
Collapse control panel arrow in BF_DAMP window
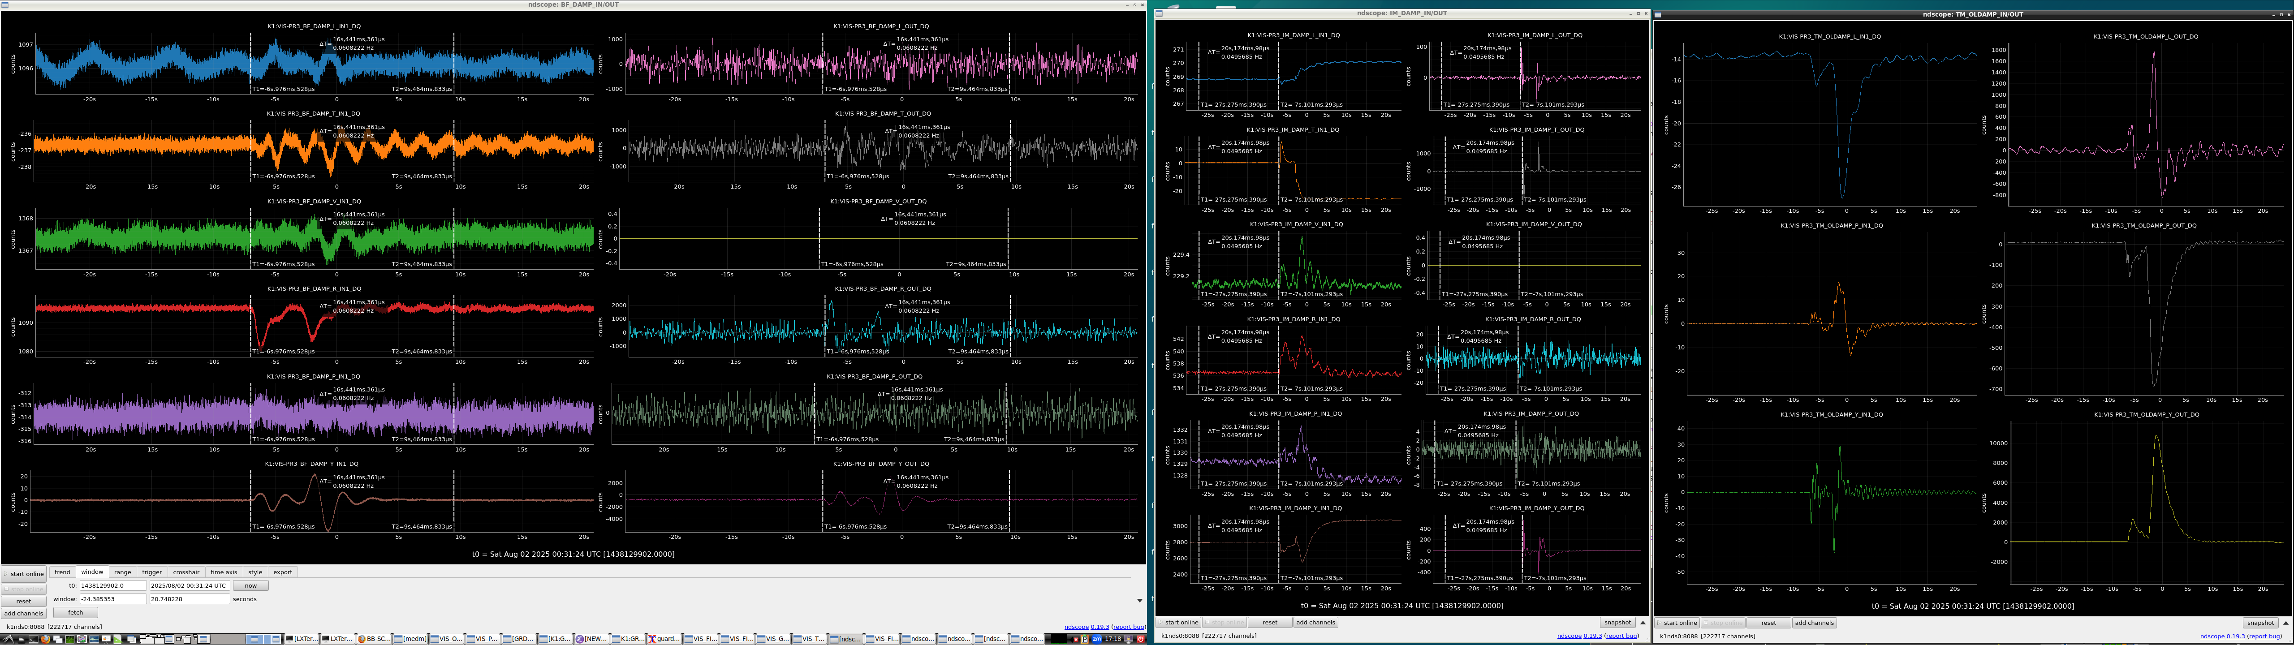click(x=1139, y=601)
